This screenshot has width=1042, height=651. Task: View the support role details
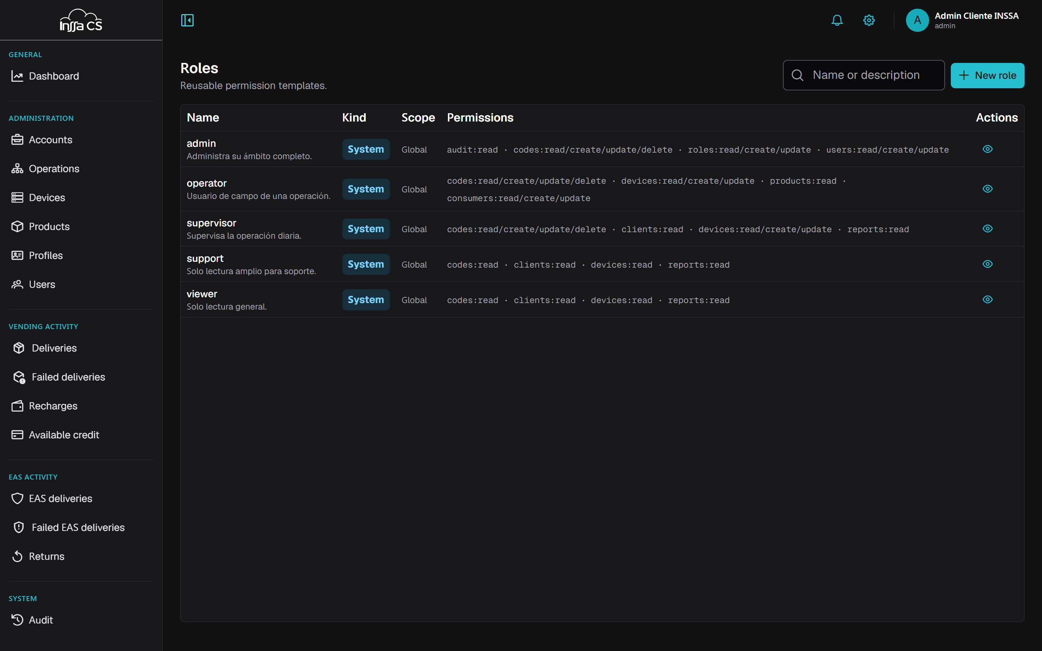click(987, 264)
